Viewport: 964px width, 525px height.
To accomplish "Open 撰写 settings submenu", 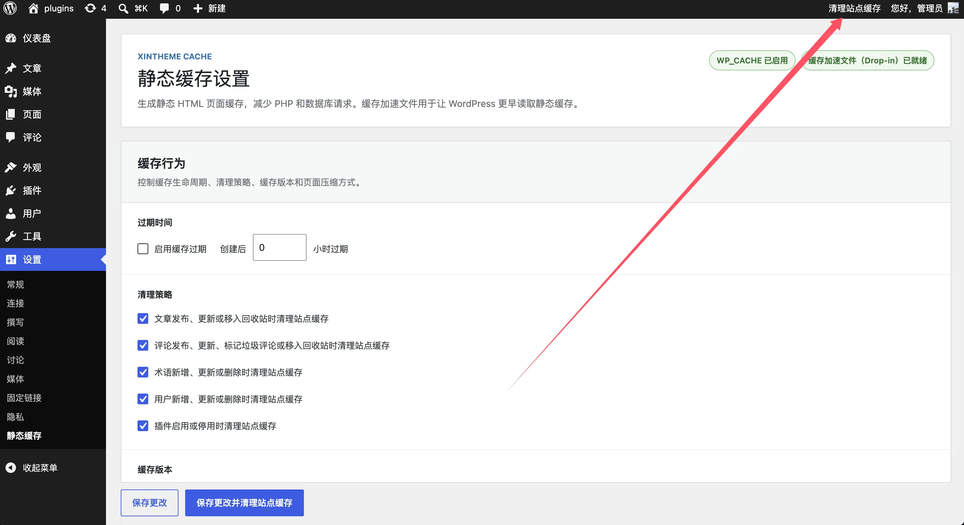I will point(15,322).
